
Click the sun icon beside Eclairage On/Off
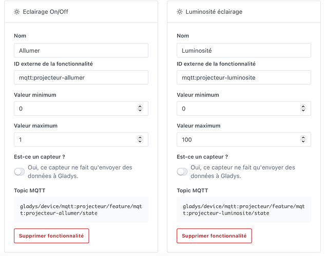coord(17,12)
